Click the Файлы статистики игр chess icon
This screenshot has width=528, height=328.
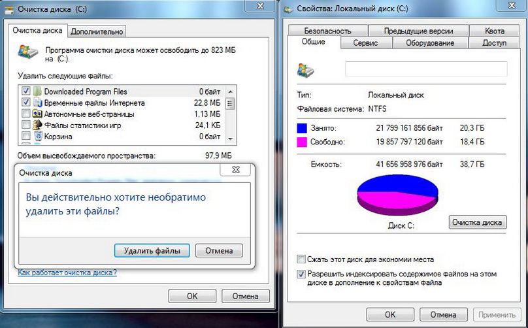[x=37, y=125]
